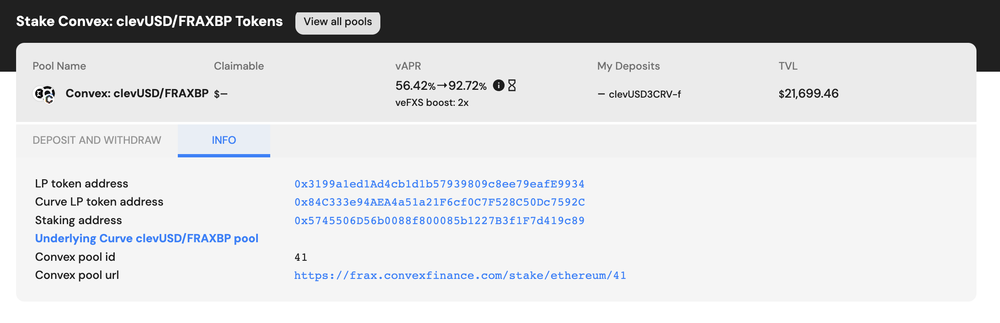This screenshot has width=1000, height=323.
Task: Click the Convex pool id value 41
Action: coord(301,257)
